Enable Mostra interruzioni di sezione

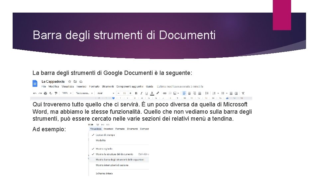(x=119, y=165)
